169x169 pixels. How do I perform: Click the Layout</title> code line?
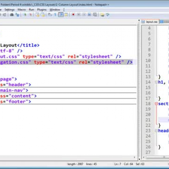click(x=20, y=45)
